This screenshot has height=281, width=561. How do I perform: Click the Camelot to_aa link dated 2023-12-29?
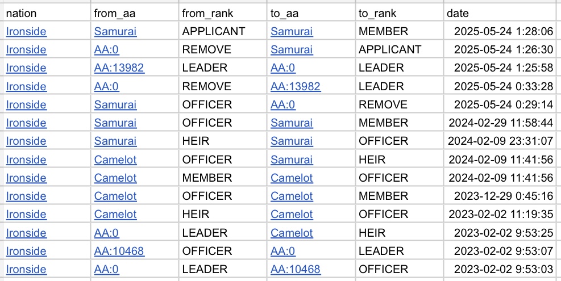(x=292, y=196)
